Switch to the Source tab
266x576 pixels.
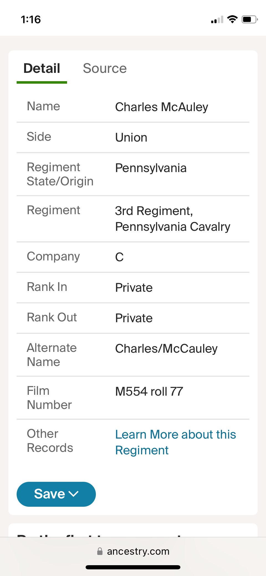105,68
